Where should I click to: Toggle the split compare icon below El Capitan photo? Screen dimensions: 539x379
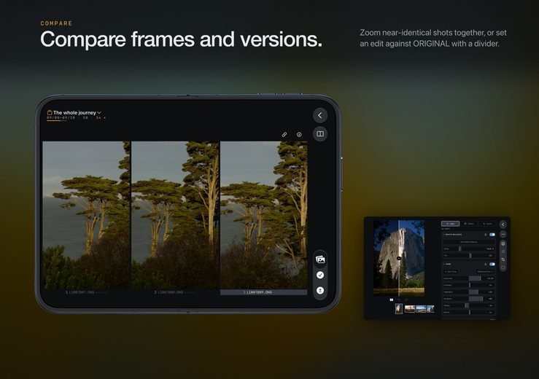(x=391, y=300)
